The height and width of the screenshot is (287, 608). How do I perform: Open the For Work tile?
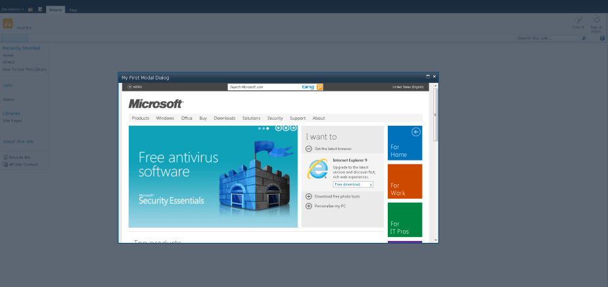(405, 181)
